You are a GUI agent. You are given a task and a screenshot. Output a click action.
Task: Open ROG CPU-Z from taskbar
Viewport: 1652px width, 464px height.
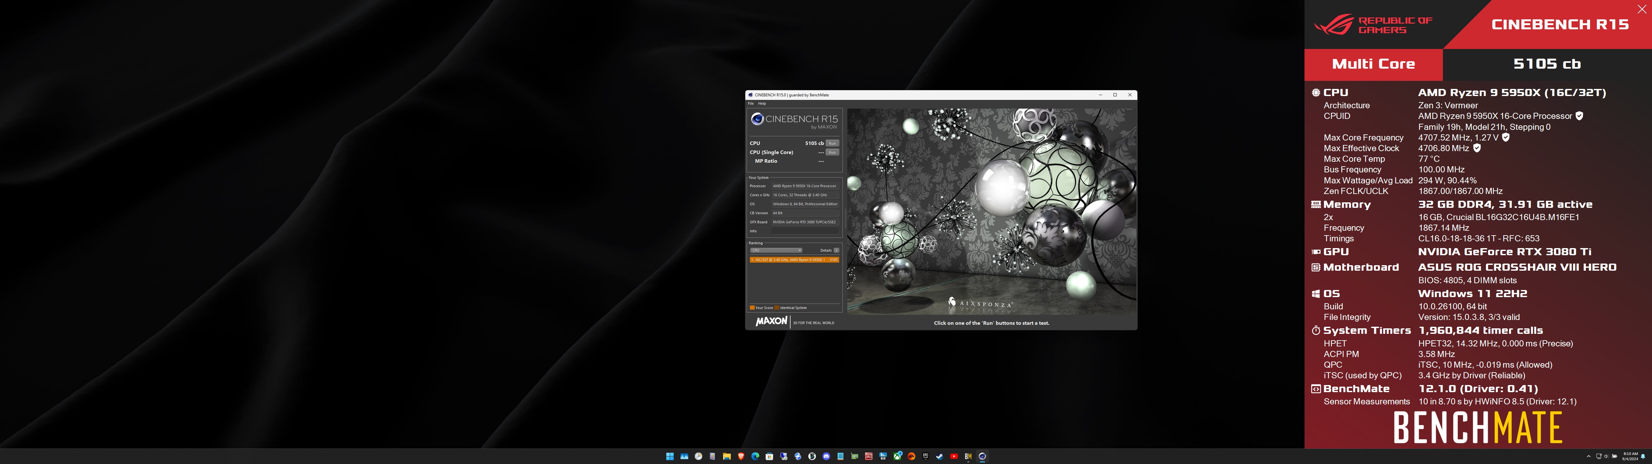[x=869, y=456]
